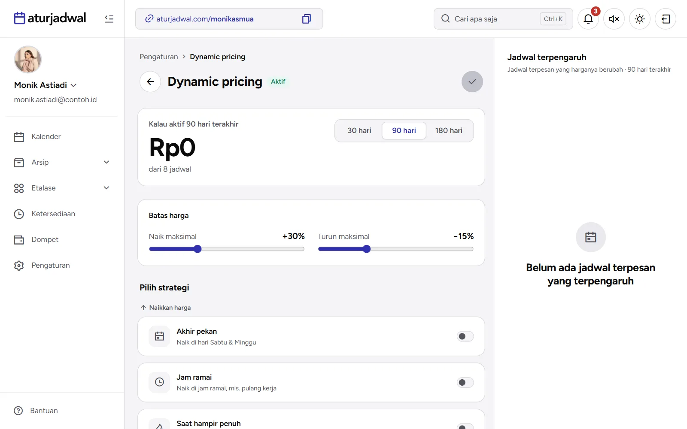This screenshot has width=687, height=429.
Task: Select the 30 hari tab
Action: click(359, 130)
